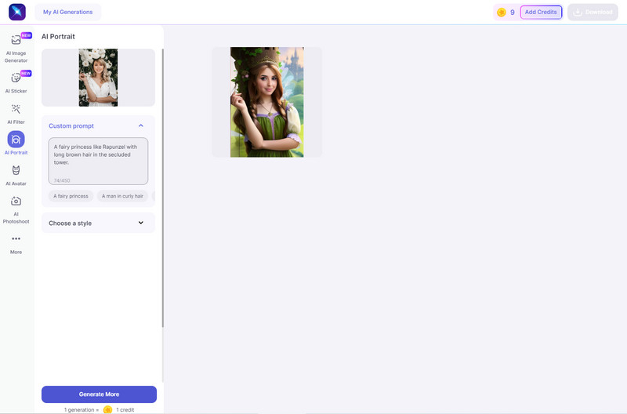Open the AI Filter tool

(x=16, y=109)
